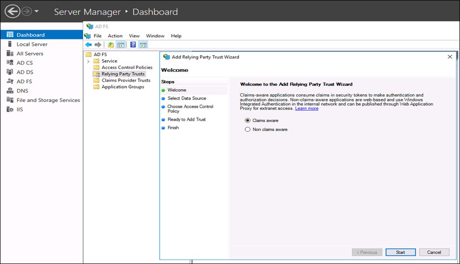Click the Local Server sidebar icon
This screenshot has width=460, height=264.
tap(10, 44)
